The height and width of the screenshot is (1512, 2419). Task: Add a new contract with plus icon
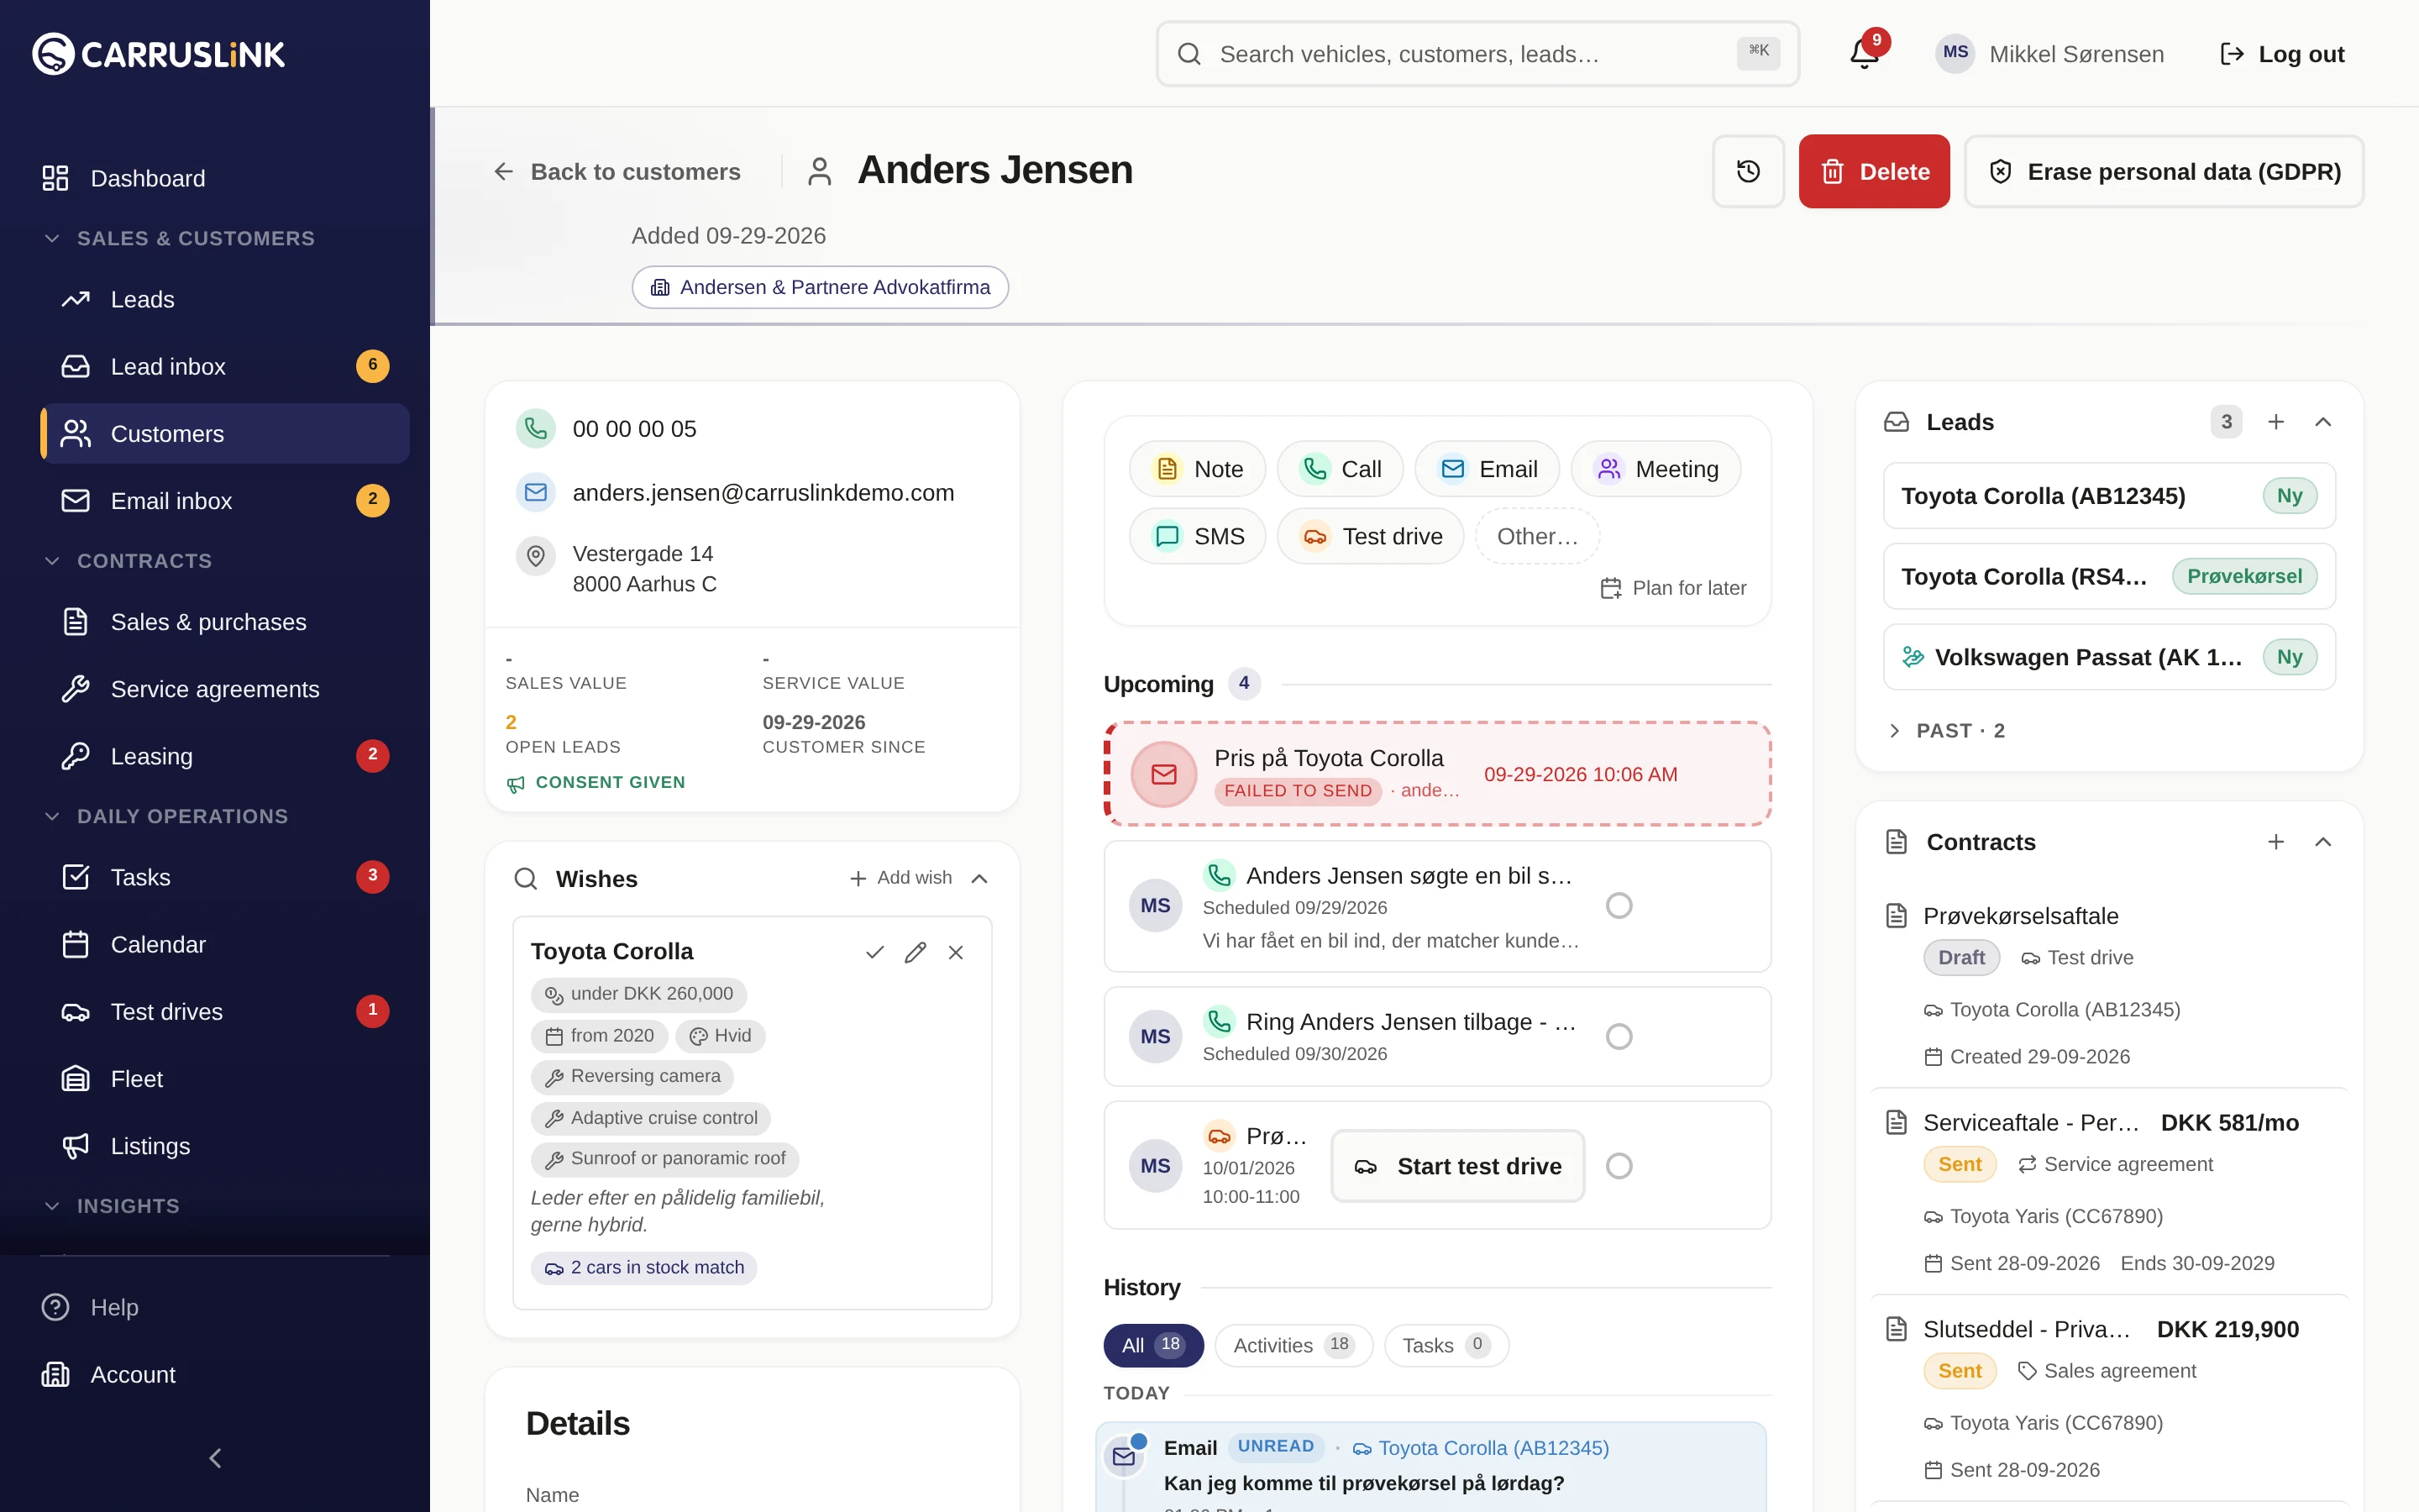point(2276,842)
